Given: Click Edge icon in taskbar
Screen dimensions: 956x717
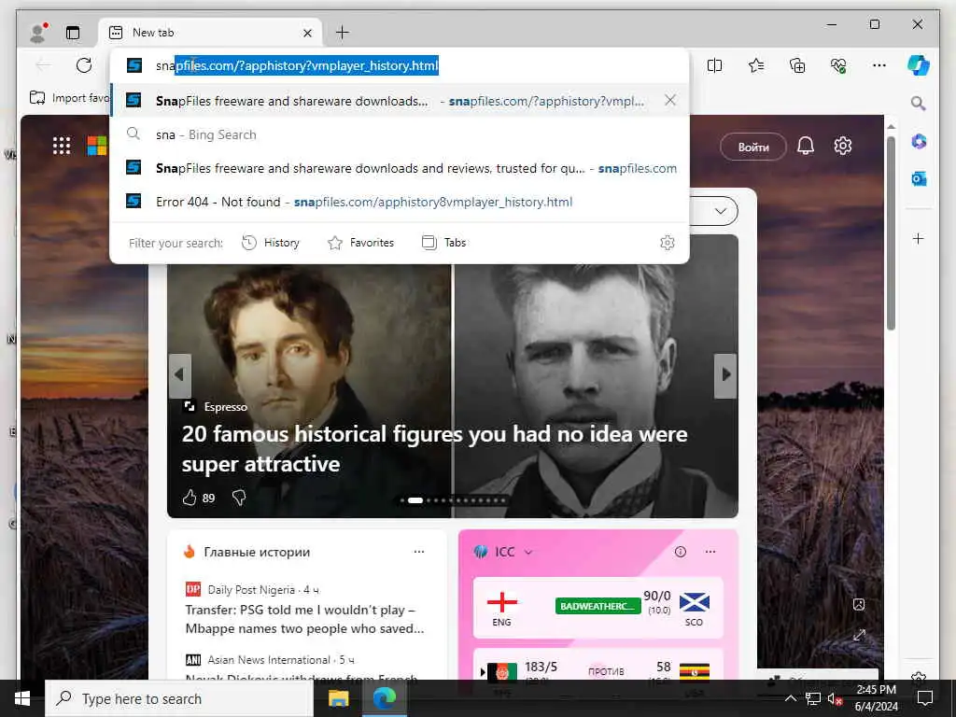Looking at the screenshot, I should click(x=384, y=698).
